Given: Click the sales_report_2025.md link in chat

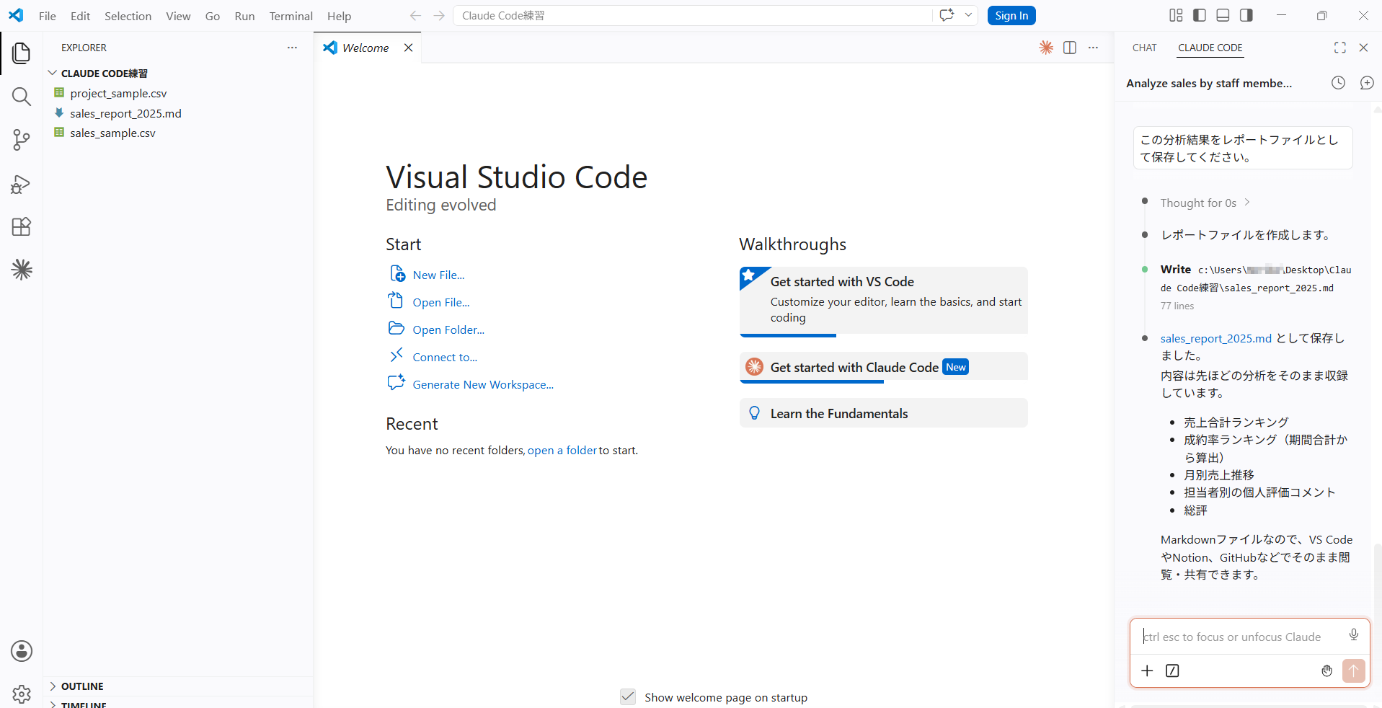Looking at the screenshot, I should click(x=1215, y=338).
